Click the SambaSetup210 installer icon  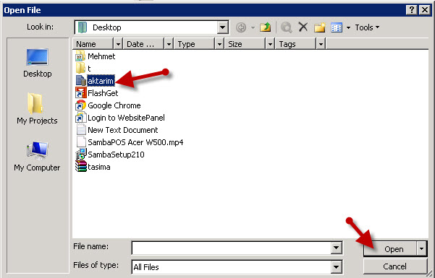[x=81, y=154]
